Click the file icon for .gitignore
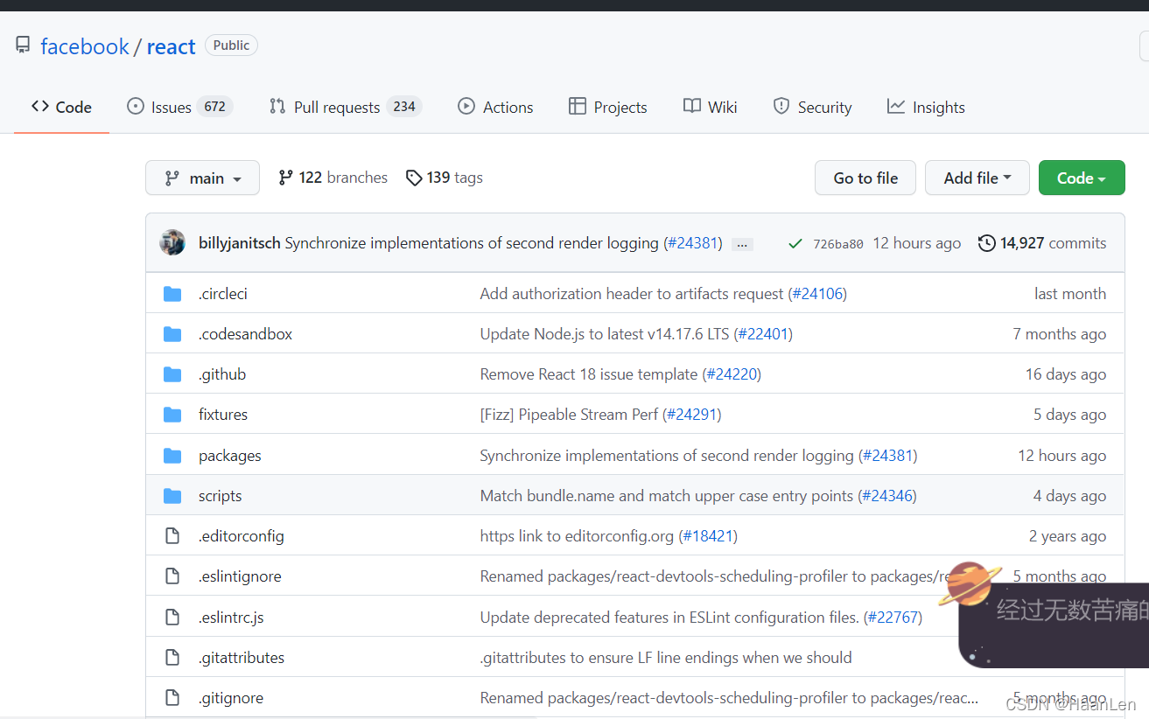 point(172,698)
